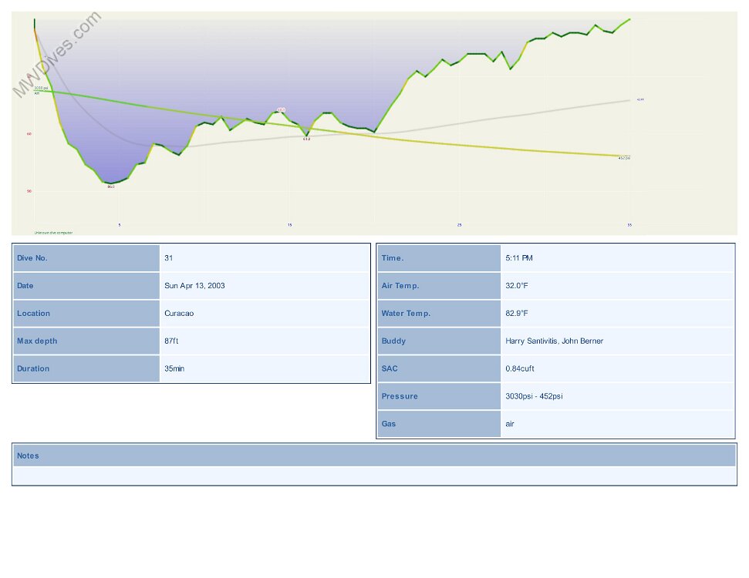This screenshot has width=749, height=578.
Task: Click the Buddy names Harry Santivitis, John Berner
Action: (554, 341)
